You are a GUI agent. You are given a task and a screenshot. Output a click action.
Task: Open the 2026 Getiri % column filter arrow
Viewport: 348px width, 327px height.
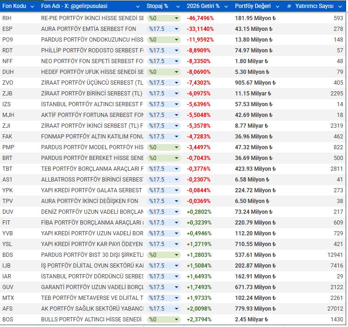tap(226, 7)
